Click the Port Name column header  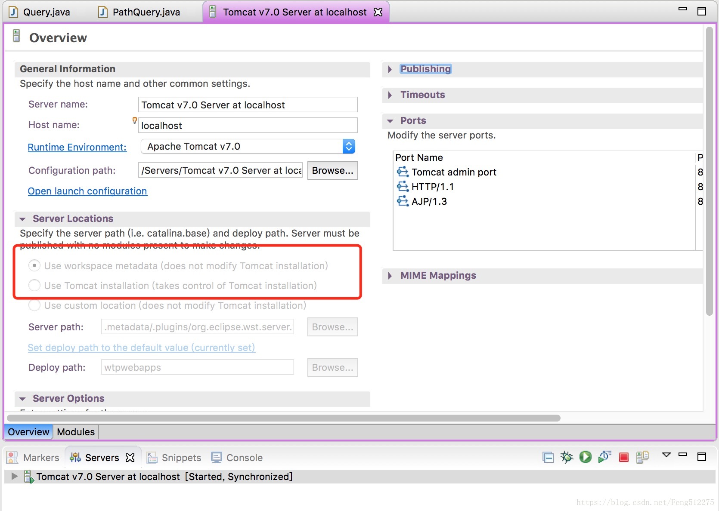pos(544,157)
